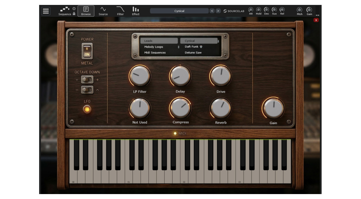The height and width of the screenshot is (199, 361).
Task: Click the Not Used knob
Action: (x=140, y=108)
